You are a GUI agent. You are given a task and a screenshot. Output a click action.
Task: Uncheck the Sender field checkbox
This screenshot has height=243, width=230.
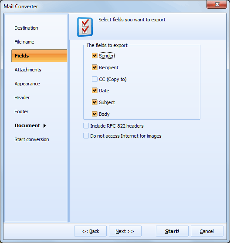tap(95, 55)
